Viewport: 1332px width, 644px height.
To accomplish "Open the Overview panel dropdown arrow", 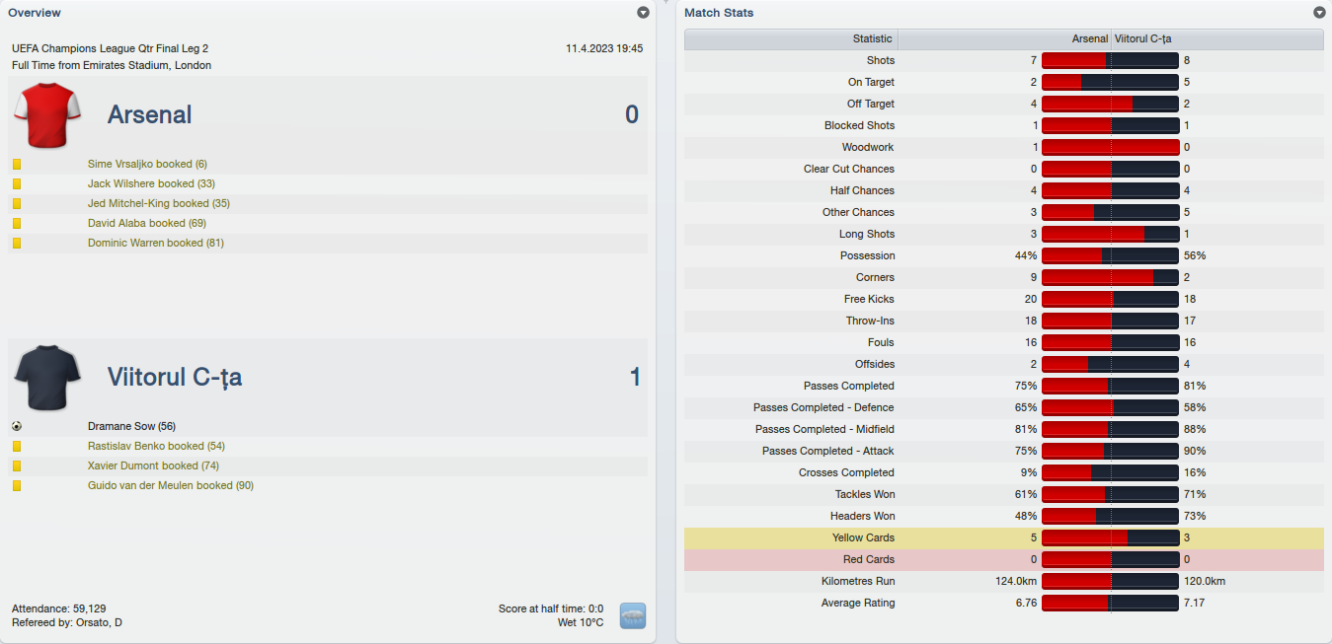I will coord(643,13).
